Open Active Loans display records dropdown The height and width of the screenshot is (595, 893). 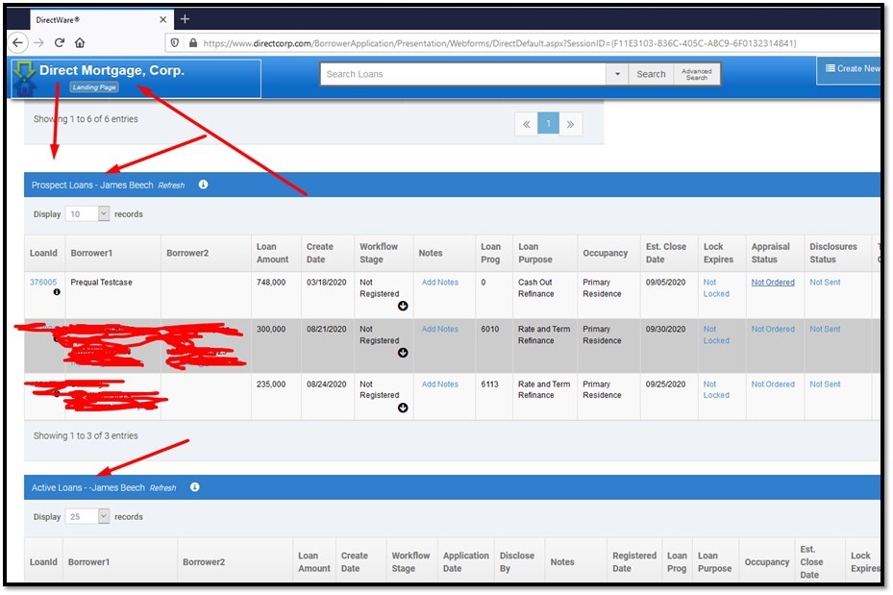tap(87, 516)
